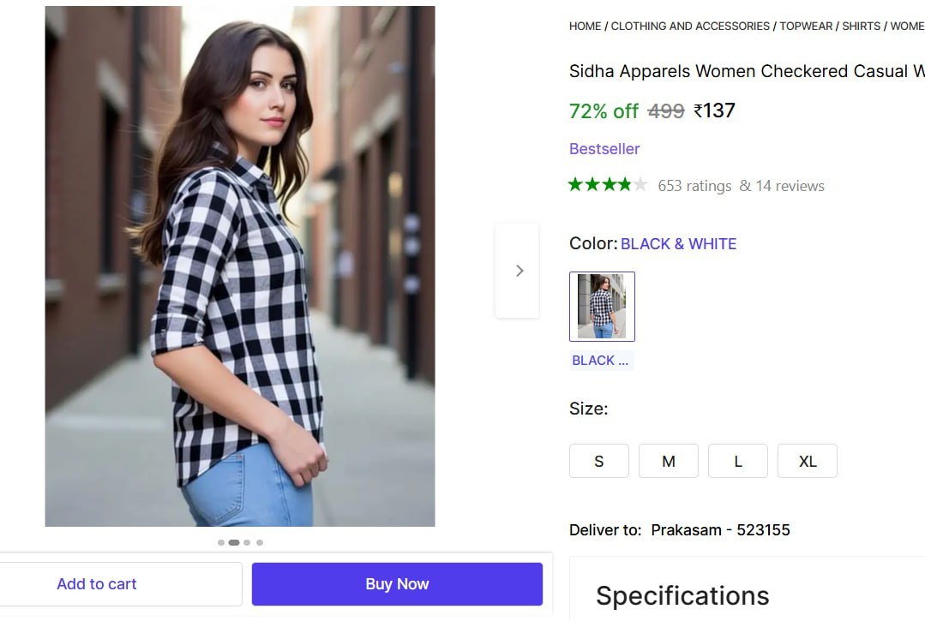Navigate to SHIRTS breadcrumb category
The width and height of the screenshot is (925, 621).
(x=861, y=27)
